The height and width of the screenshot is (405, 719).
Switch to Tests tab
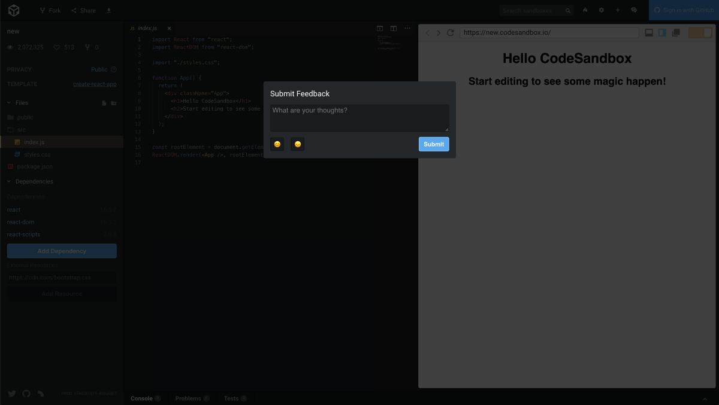pos(235,398)
